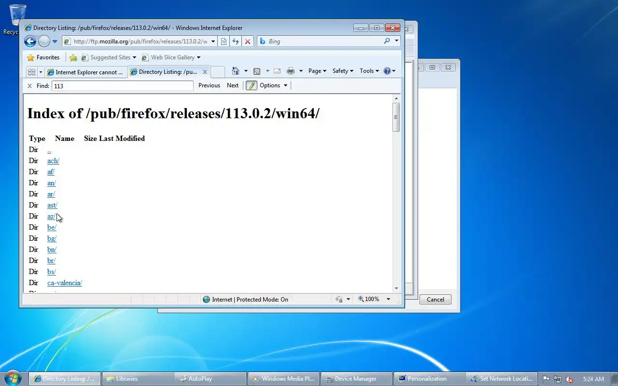Expand the Print options dropdown arrow
Viewport: 618px width, 386px height.
click(301, 71)
